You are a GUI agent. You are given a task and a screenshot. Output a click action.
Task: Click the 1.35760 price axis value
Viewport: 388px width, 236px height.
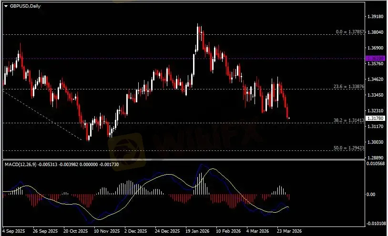click(376, 63)
